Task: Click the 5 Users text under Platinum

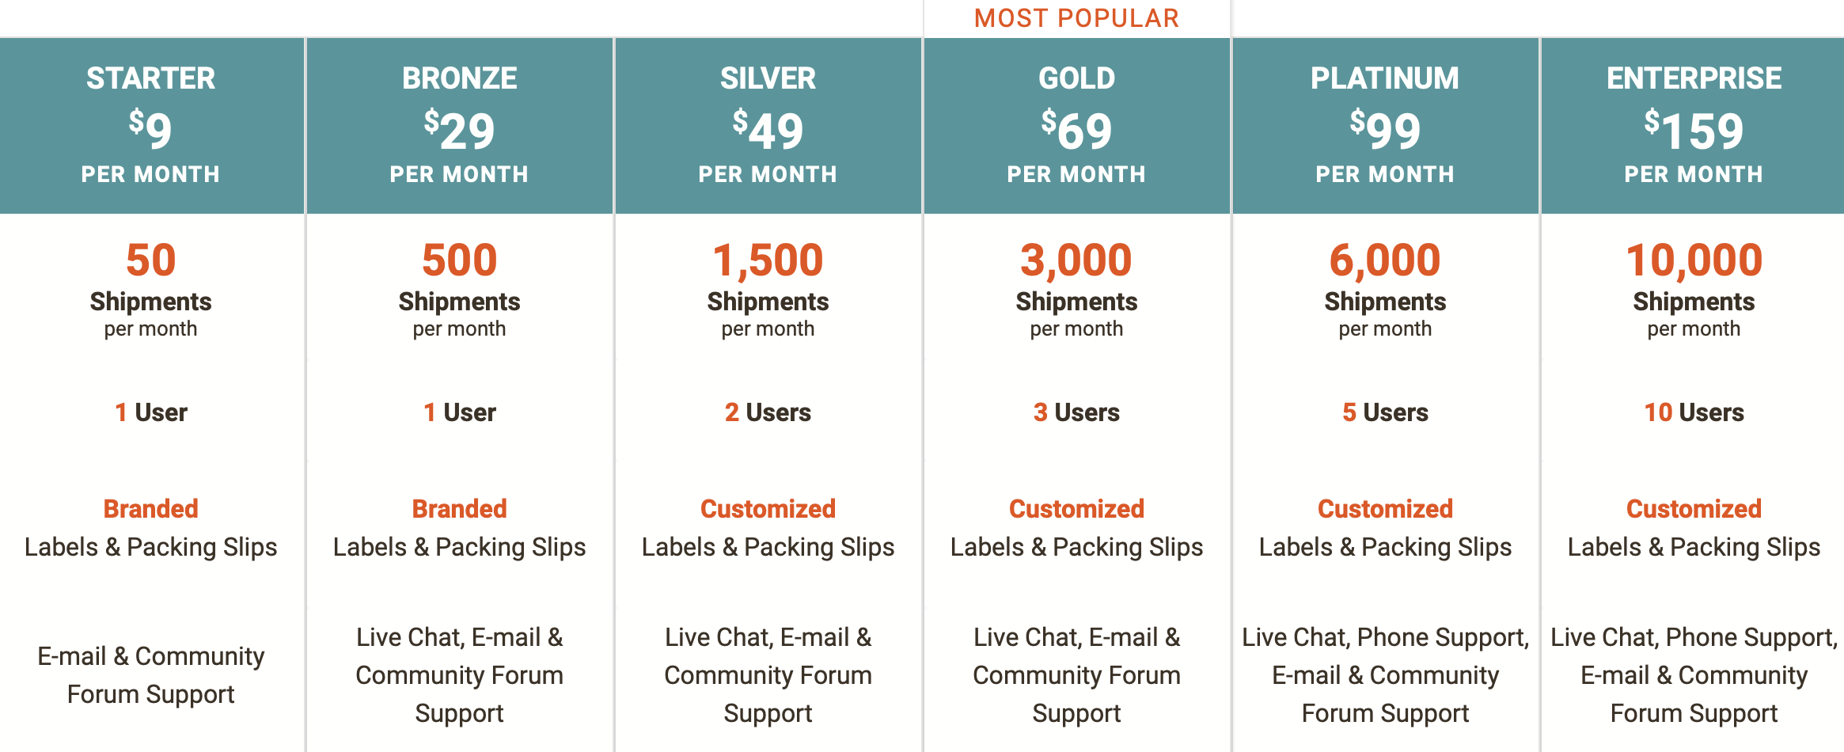Action: 1385,412
